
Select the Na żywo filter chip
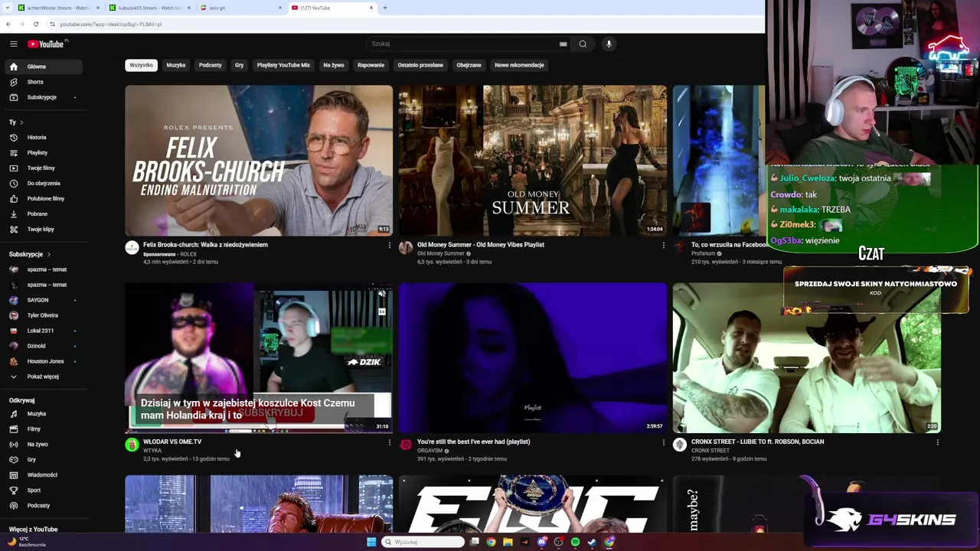[334, 65]
